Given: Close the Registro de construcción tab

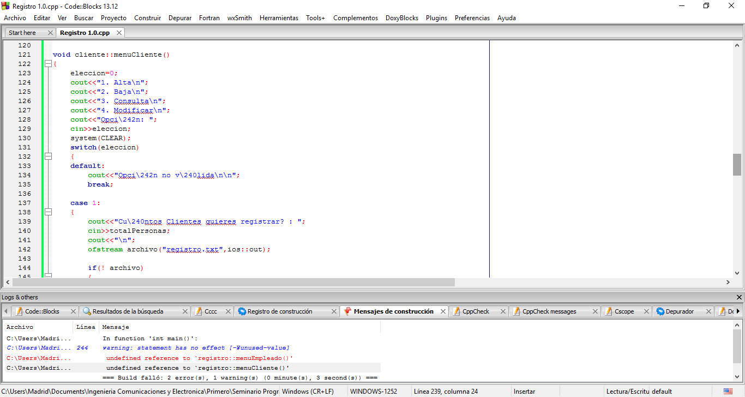Looking at the screenshot, I should point(334,311).
